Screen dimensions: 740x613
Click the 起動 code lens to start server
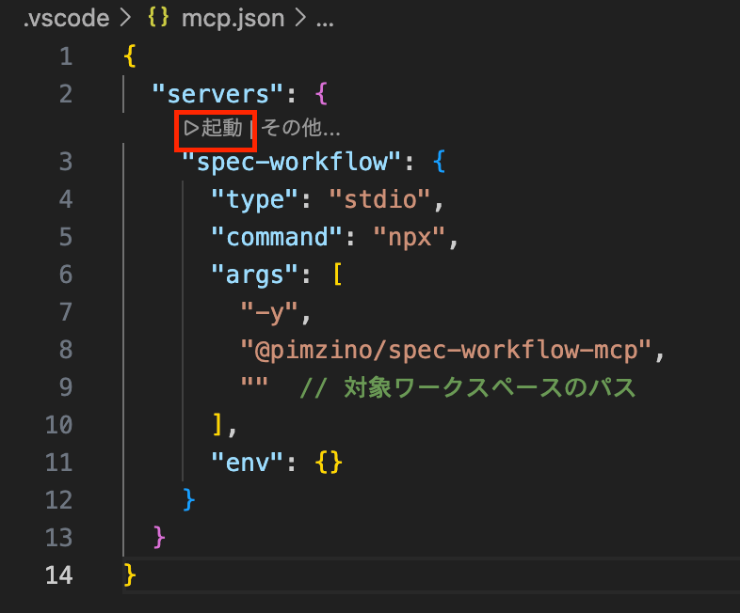[214, 128]
